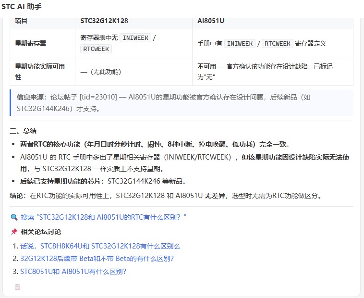Viewport: 364px width, 298px height.
Task: Click the 星期寄存器 row label
Action: pos(30,43)
